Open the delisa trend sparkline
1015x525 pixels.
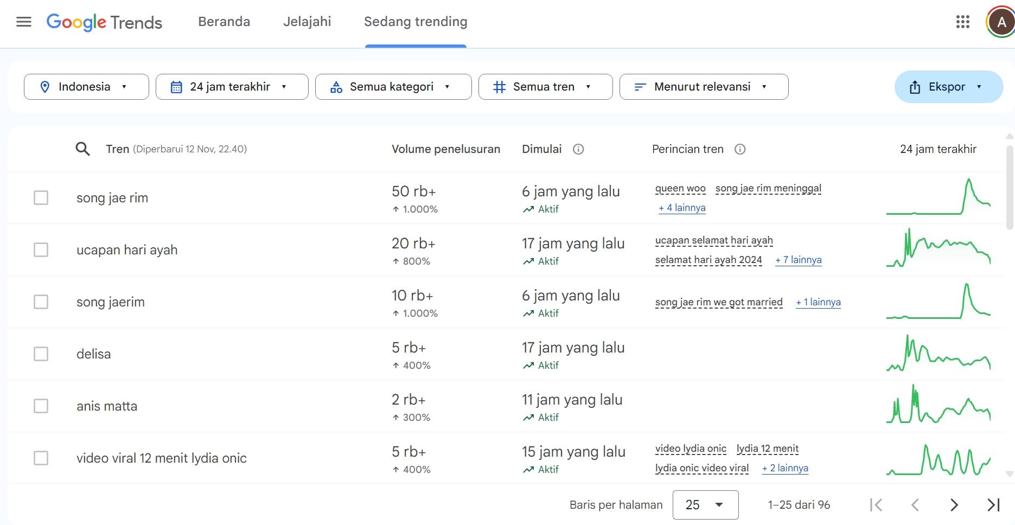939,353
